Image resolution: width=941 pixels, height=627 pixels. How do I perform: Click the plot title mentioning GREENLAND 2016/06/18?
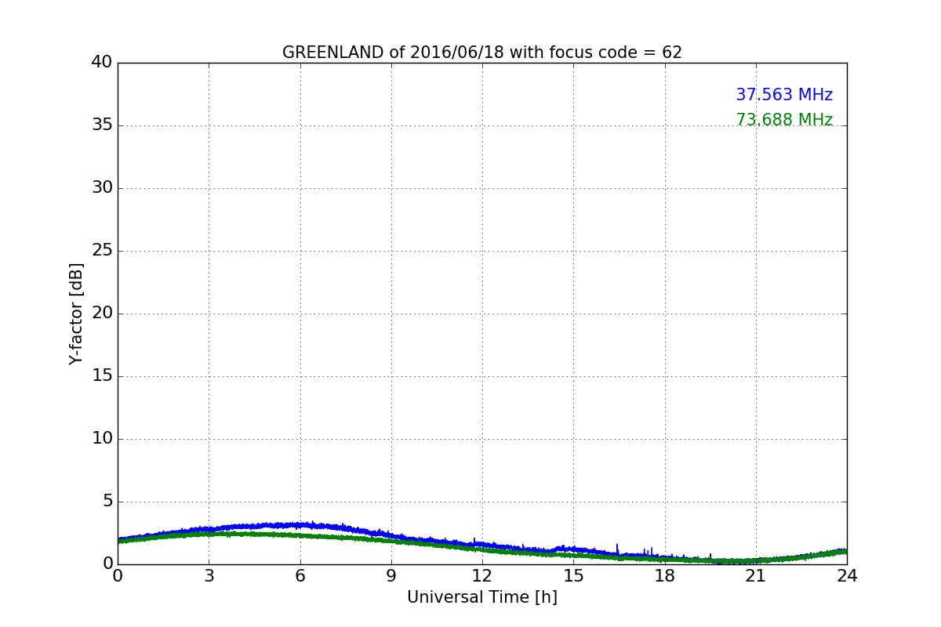point(482,53)
